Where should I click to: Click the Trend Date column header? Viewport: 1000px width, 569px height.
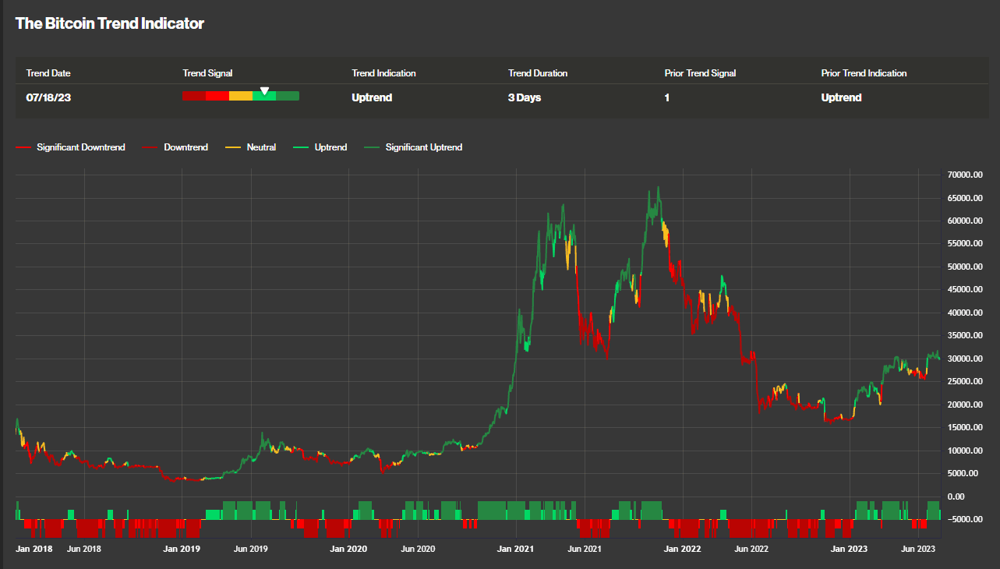[x=48, y=73]
